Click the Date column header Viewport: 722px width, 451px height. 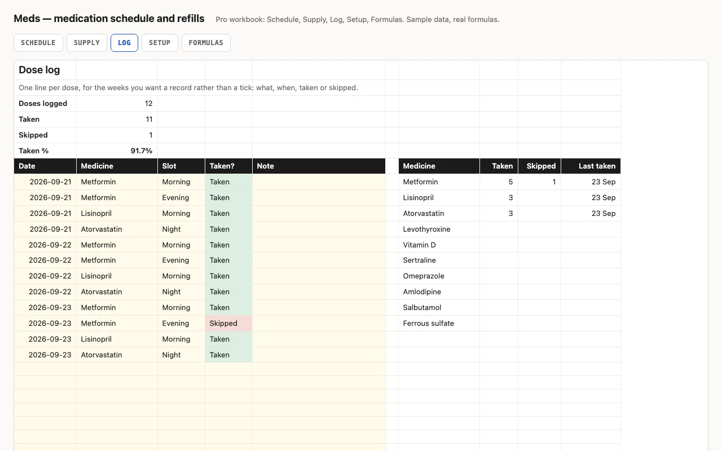point(45,166)
